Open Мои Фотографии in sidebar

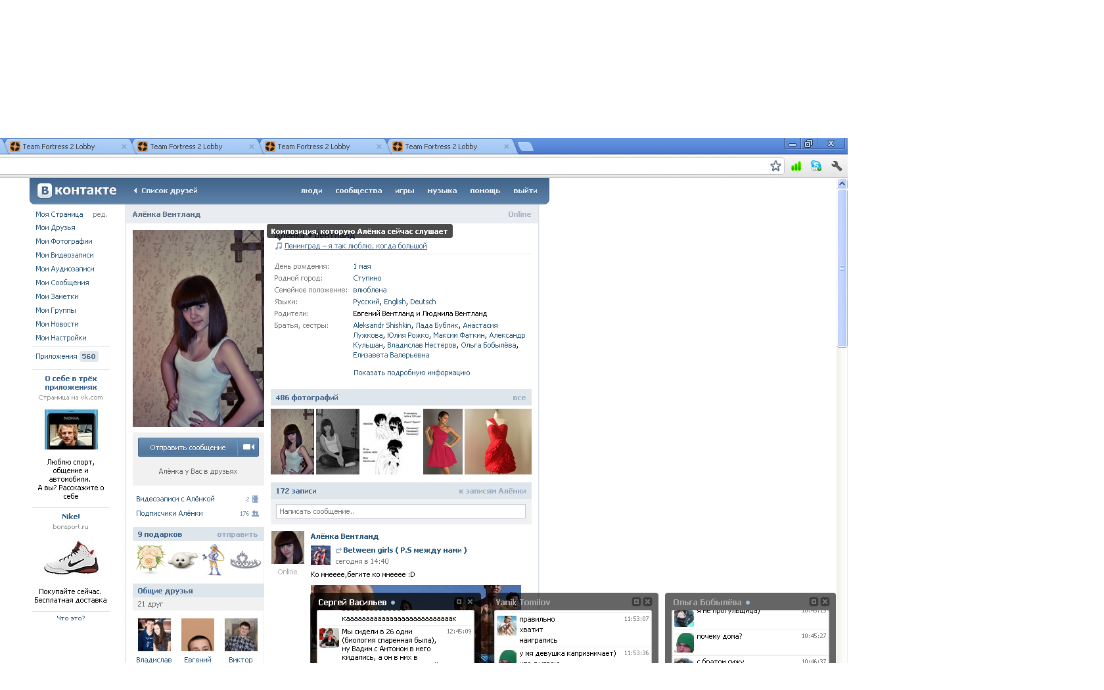(x=64, y=241)
